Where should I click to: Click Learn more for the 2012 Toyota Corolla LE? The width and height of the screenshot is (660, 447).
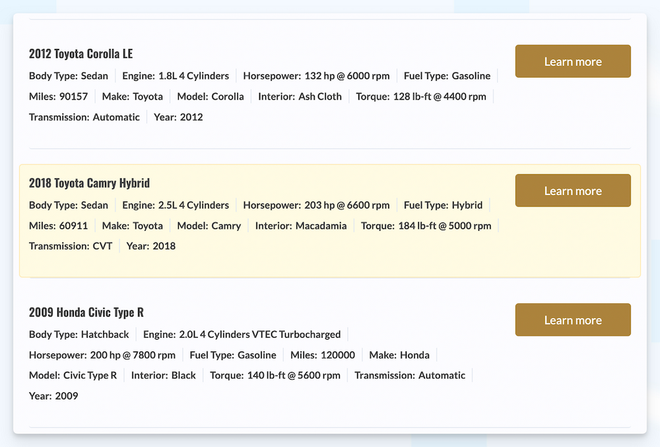572,61
